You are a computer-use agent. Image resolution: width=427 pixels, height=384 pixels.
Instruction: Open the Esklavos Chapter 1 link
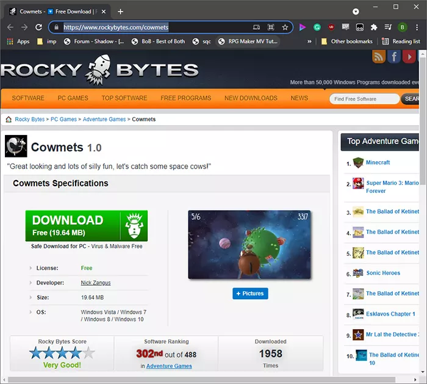[390, 314]
